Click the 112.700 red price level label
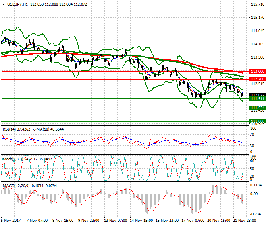The height and width of the screenshot is (225, 266). (258, 79)
